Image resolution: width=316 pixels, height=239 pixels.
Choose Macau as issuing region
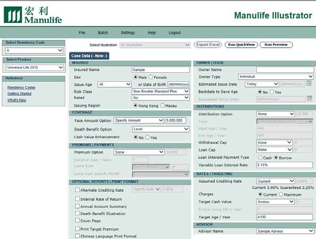163,106
